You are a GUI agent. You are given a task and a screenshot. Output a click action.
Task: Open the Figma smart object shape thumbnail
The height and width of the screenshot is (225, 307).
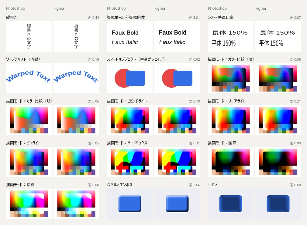[177, 78]
